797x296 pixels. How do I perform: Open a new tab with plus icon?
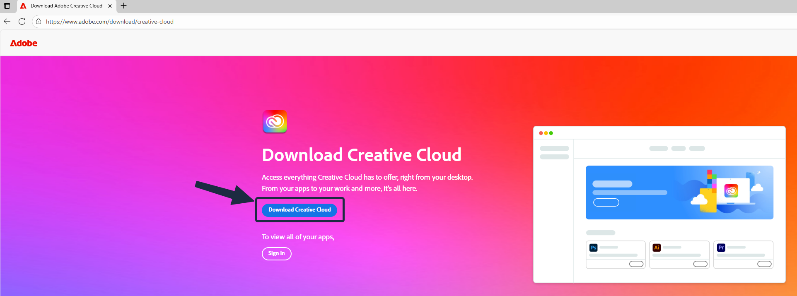click(123, 6)
